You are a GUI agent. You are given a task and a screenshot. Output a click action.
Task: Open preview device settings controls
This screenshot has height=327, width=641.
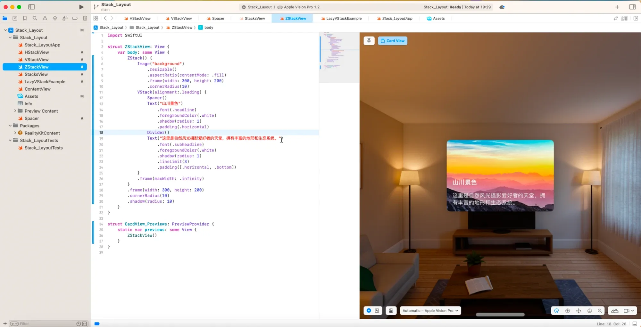pos(391,311)
